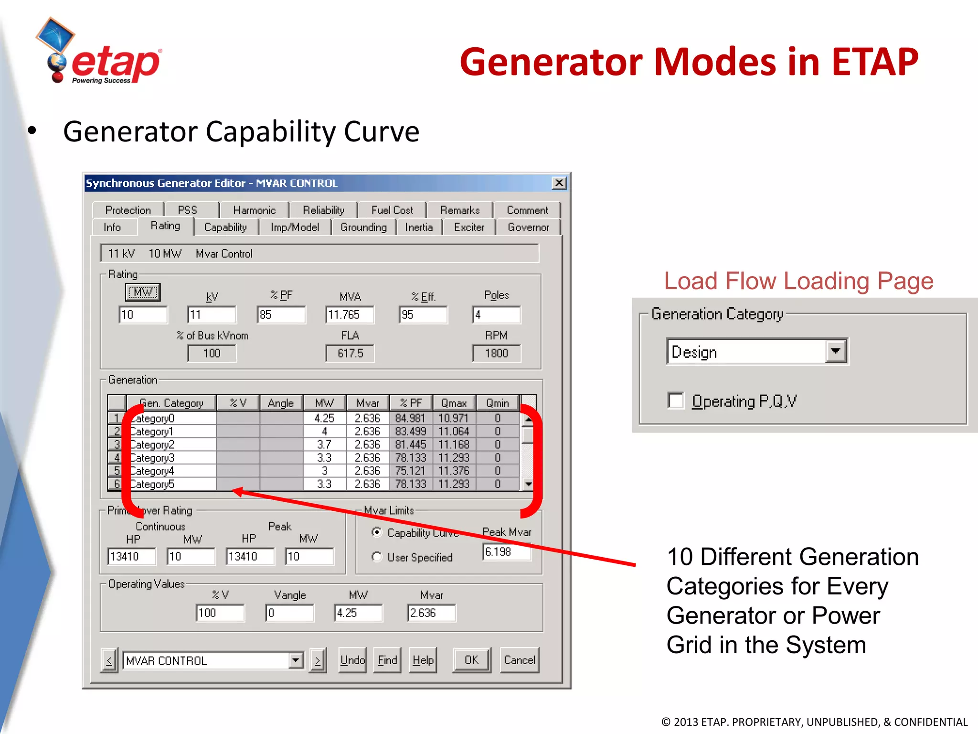The width and height of the screenshot is (978, 734).
Task: Go to next element arrow button
Action: point(318,661)
